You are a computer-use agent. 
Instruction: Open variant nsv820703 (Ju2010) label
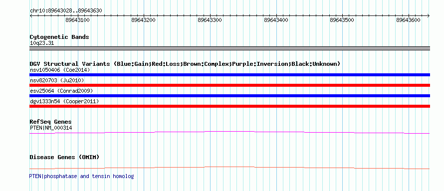click(57, 80)
